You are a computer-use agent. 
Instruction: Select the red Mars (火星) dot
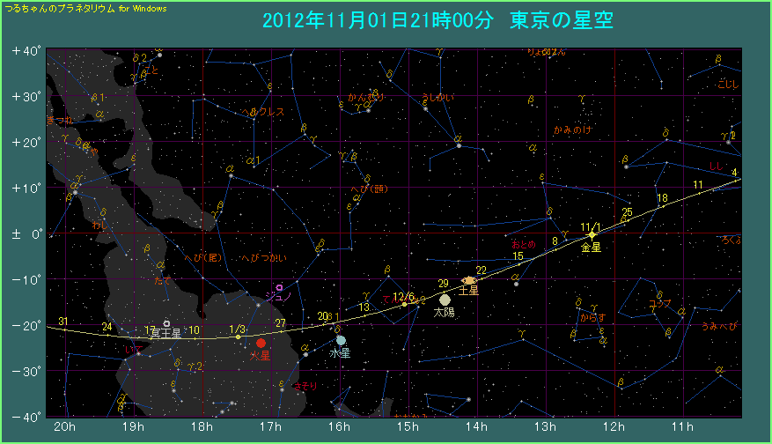pos(261,343)
